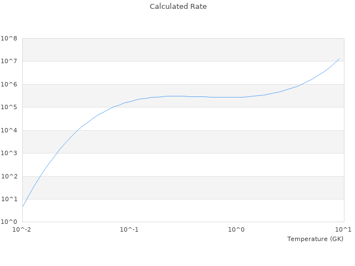This screenshot has height=266, width=355.
Task: Click the 10^5 label on the vertical axis
Action: 9,108
